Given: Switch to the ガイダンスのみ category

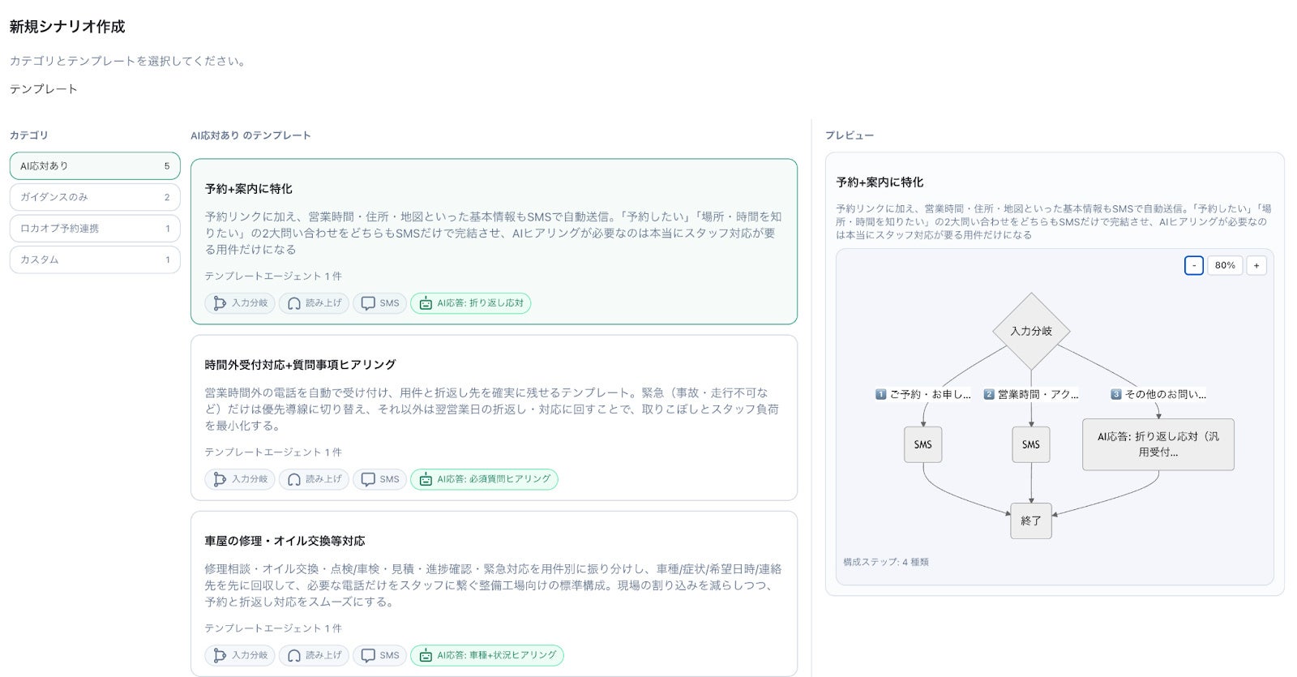Looking at the screenshot, I should click(94, 197).
